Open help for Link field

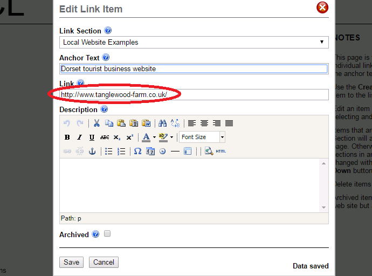[81, 83]
